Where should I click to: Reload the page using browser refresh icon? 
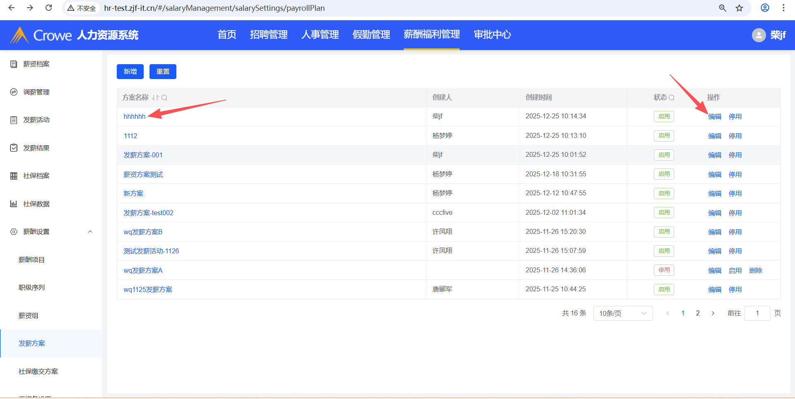(48, 8)
